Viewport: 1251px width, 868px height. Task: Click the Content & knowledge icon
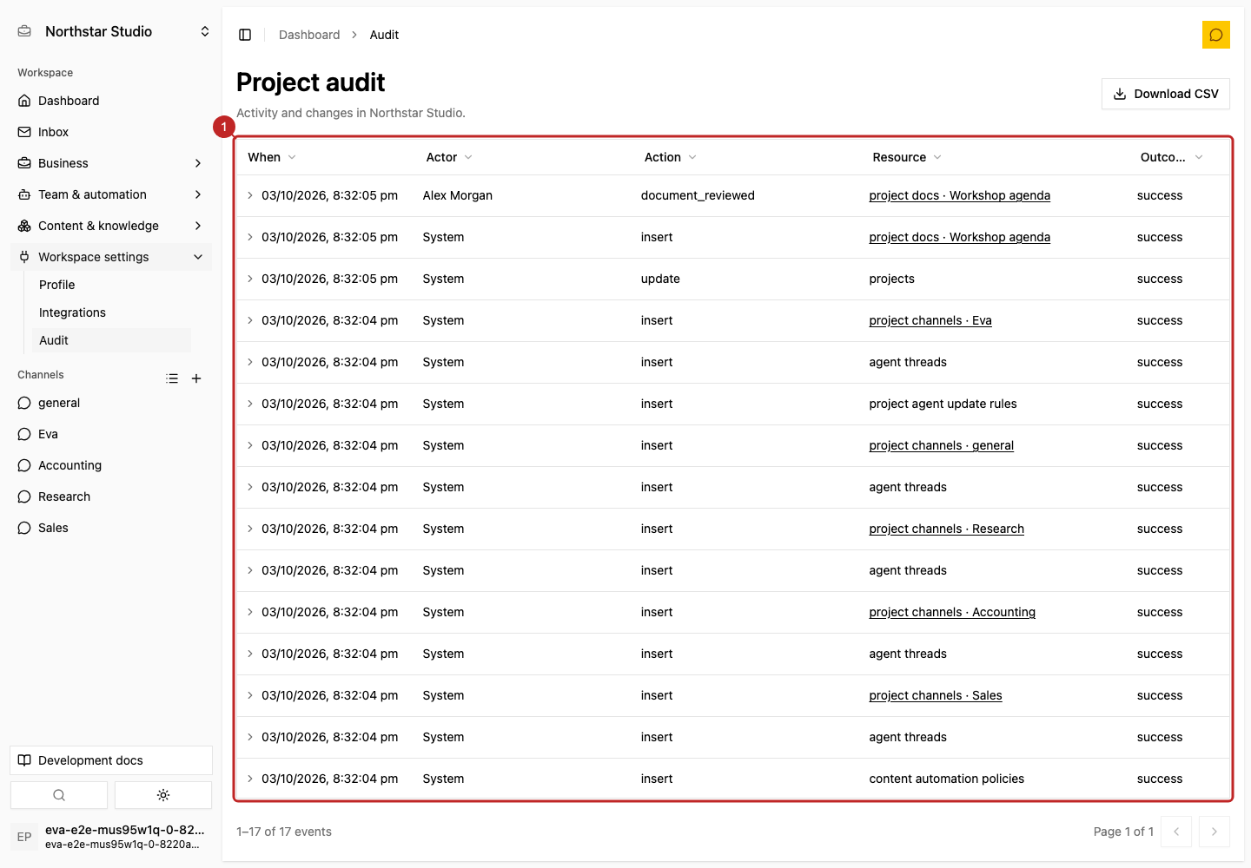[x=24, y=226]
